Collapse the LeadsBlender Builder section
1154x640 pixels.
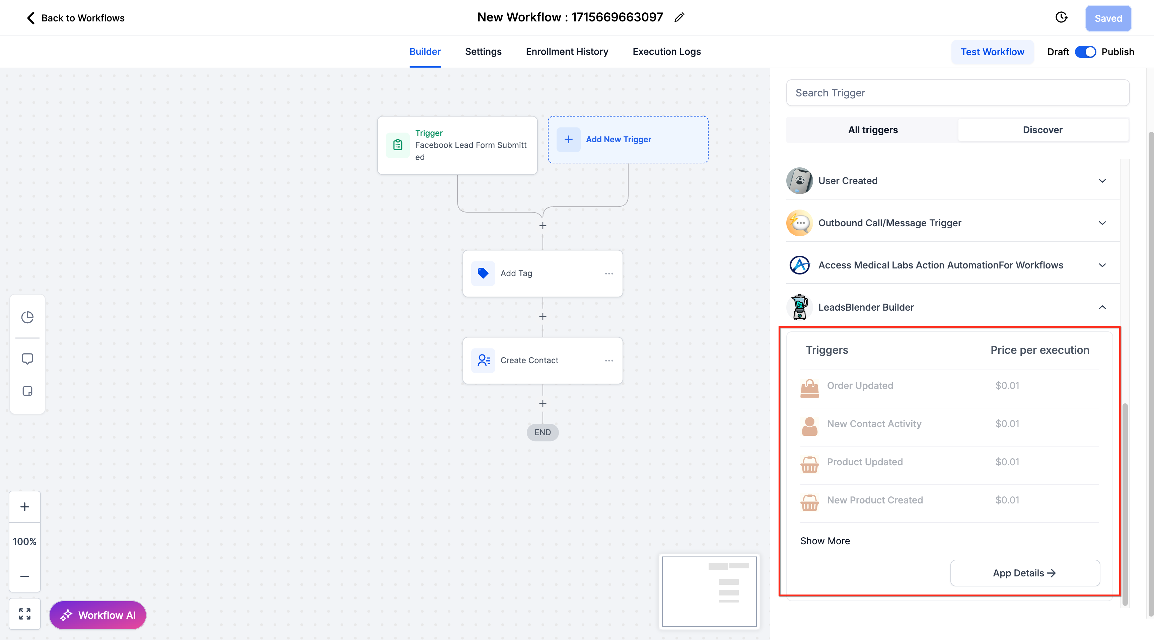point(1102,307)
